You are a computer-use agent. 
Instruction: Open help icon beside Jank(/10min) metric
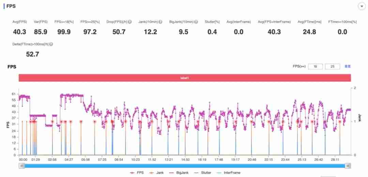[160, 22]
